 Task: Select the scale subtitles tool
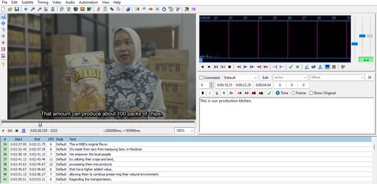click(4, 43)
